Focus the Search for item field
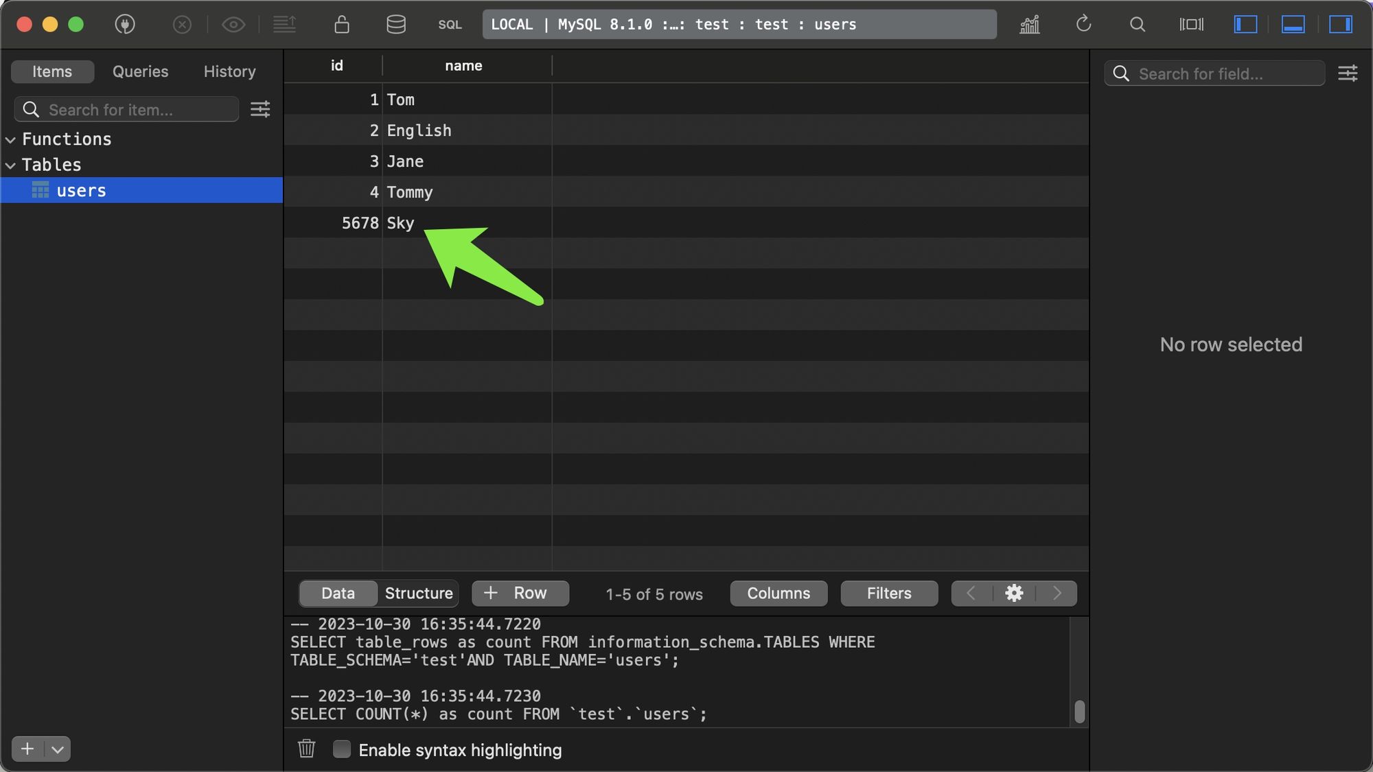This screenshot has height=772, width=1373. click(126, 110)
